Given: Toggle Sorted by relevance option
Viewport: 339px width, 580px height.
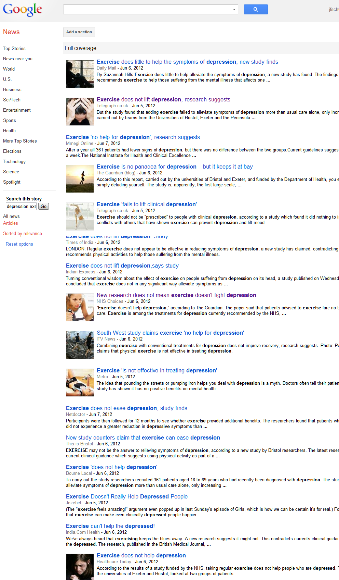Looking at the screenshot, I should [x=23, y=234].
